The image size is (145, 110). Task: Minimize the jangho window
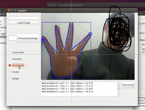(x=12, y=10)
